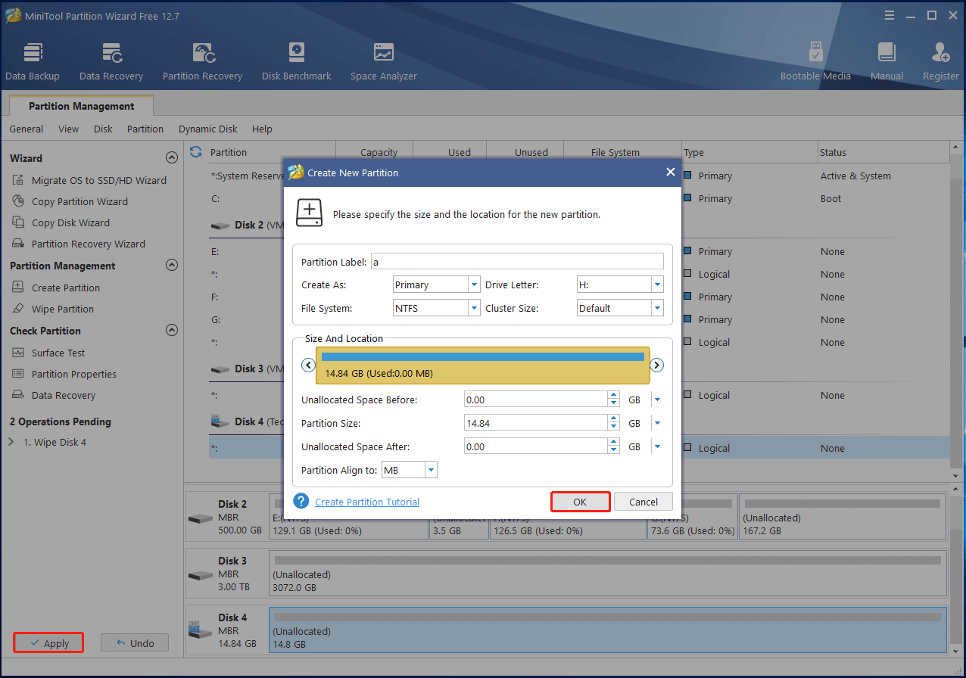Slide partition left with the left arrow button

click(x=308, y=365)
